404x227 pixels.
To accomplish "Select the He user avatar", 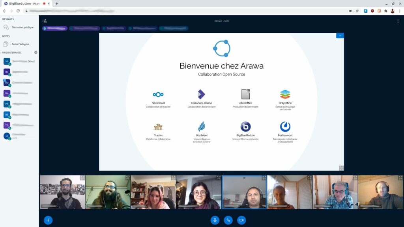I will click(x=7, y=93).
